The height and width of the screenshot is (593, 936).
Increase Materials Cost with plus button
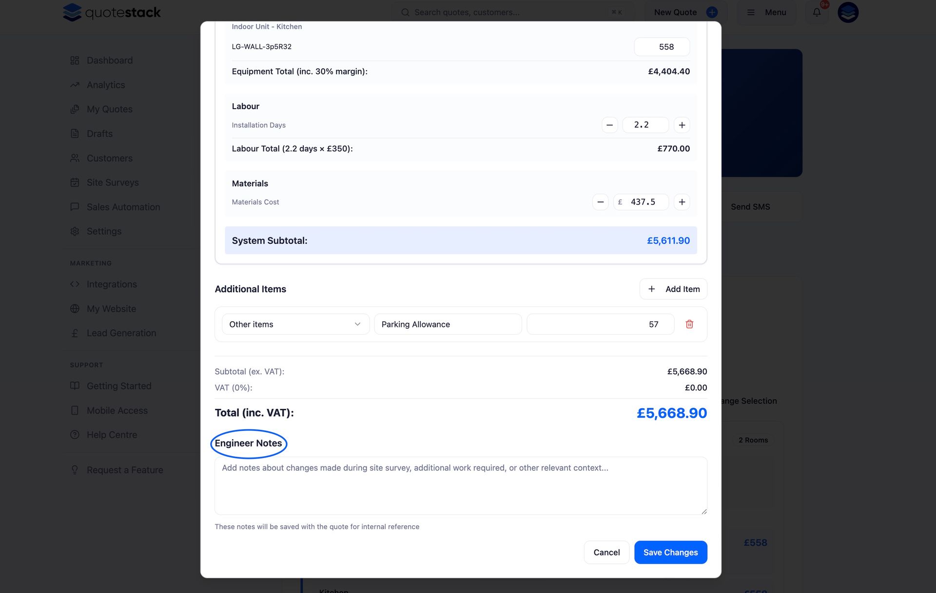click(682, 202)
